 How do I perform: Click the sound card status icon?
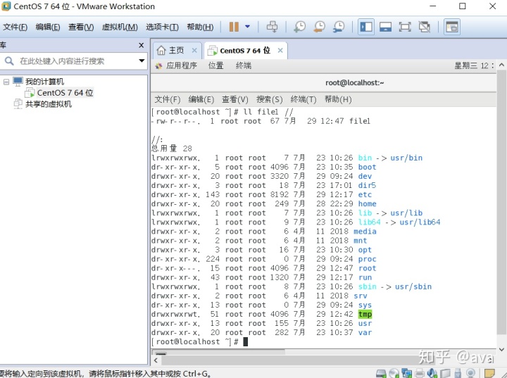[x=432, y=373]
